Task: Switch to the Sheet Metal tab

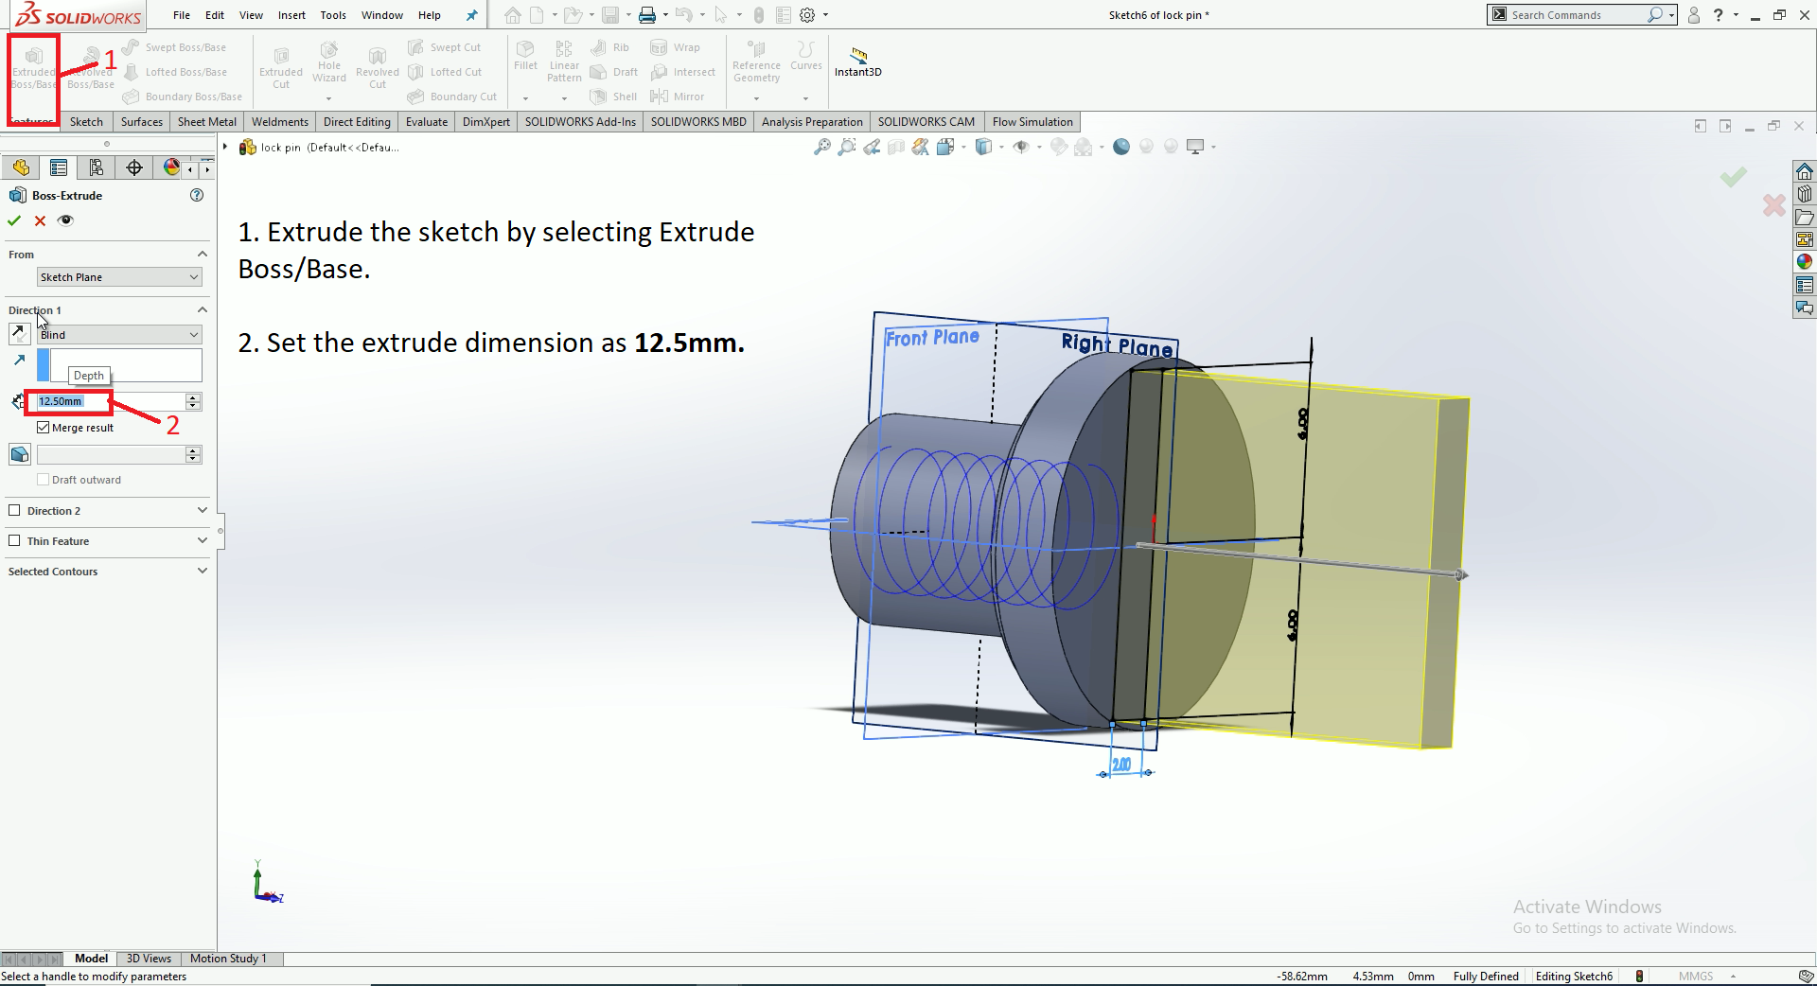Action: (206, 122)
